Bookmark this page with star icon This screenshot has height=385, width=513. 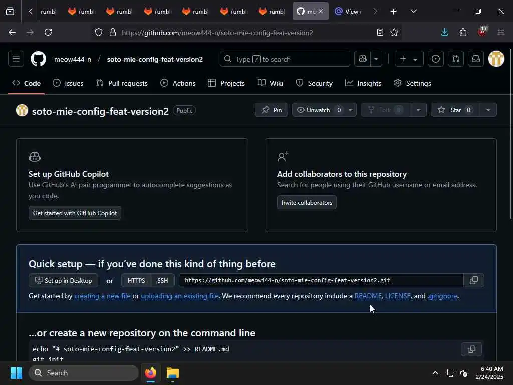click(x=394, y=32)
